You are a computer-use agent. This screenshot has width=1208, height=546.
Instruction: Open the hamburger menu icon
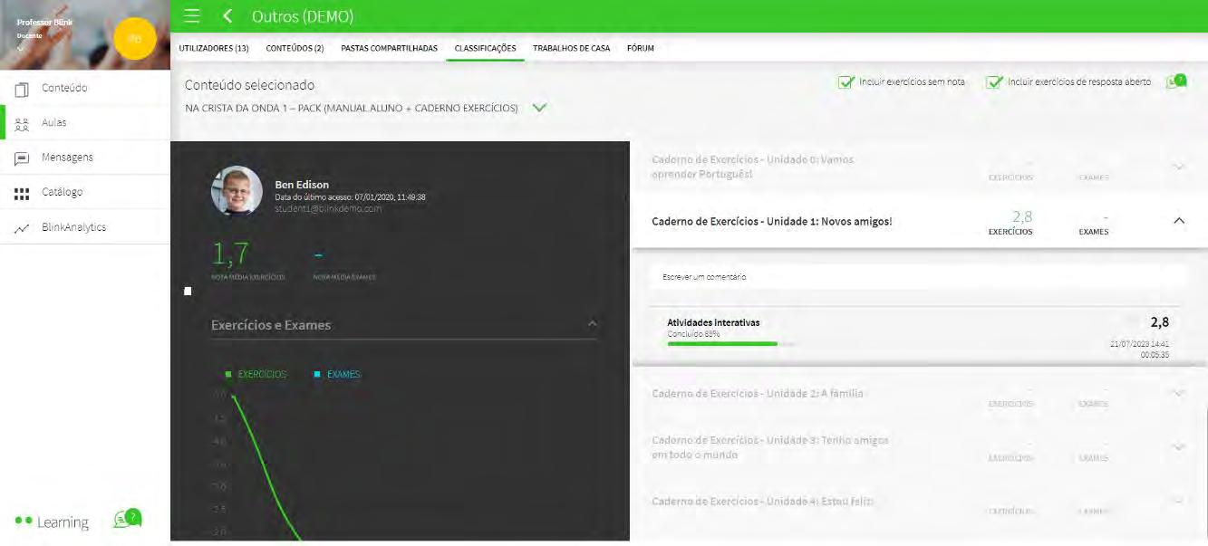pos(192,16)
